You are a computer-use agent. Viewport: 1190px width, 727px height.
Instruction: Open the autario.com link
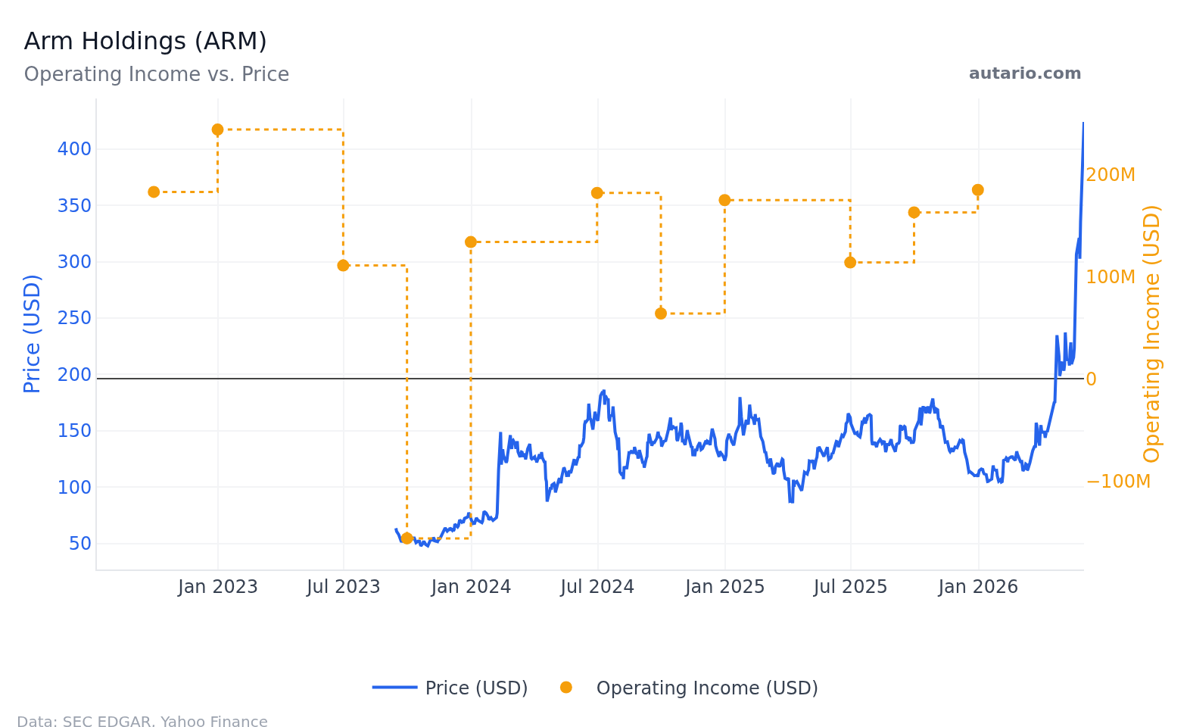tap(1025, 73)
